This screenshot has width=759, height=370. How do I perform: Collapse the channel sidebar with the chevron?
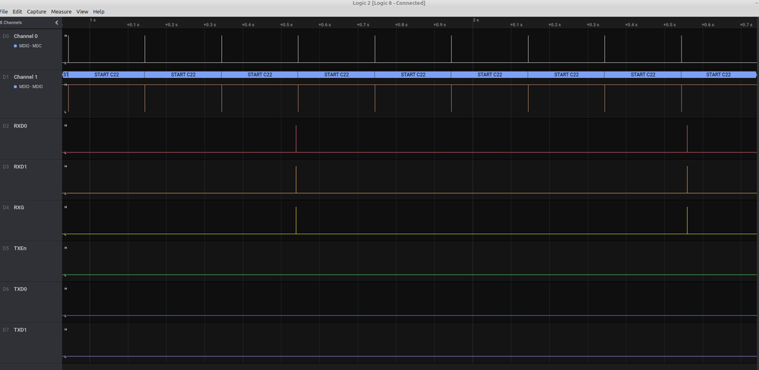pyautogui.click(x=57, y=23)
